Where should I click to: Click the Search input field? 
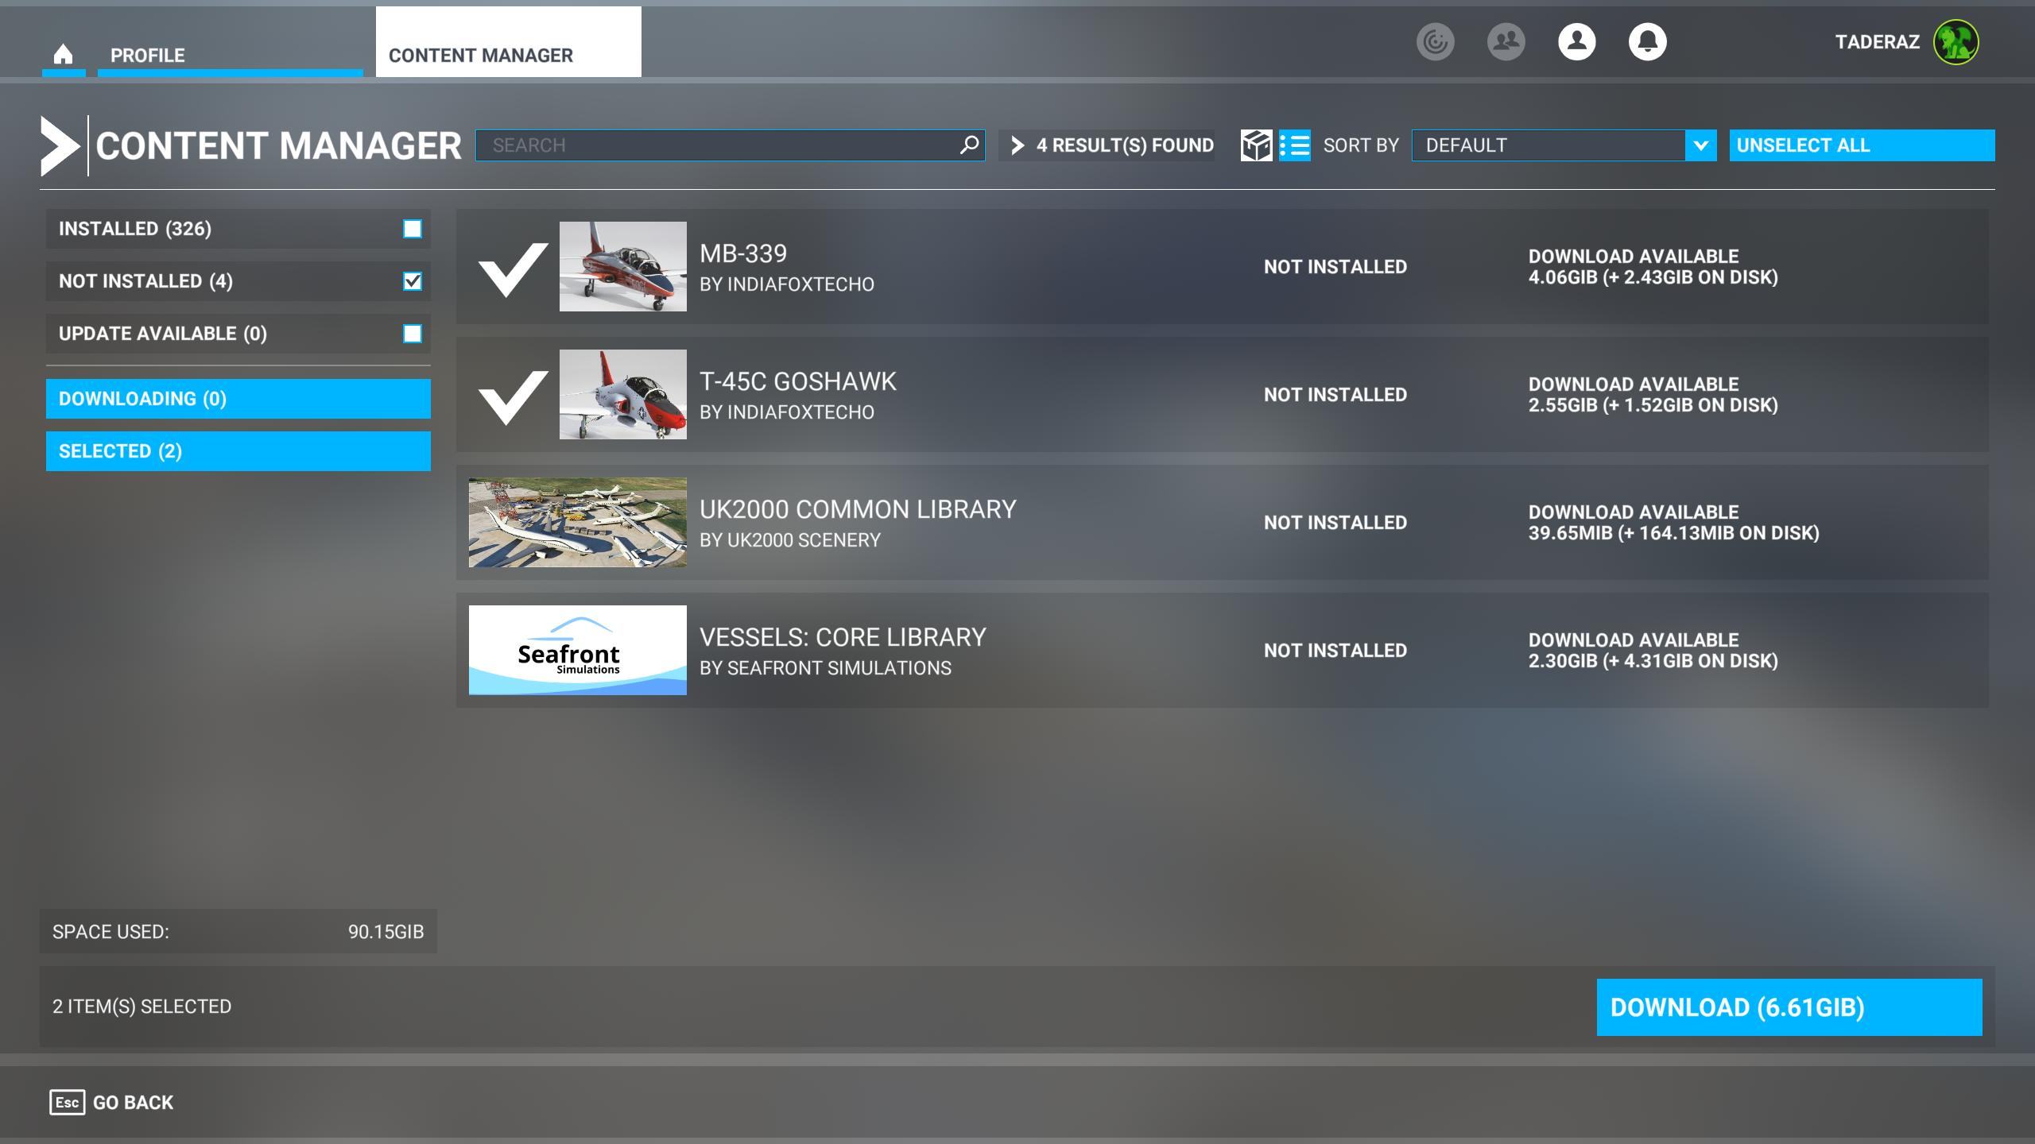pos(715,145)
